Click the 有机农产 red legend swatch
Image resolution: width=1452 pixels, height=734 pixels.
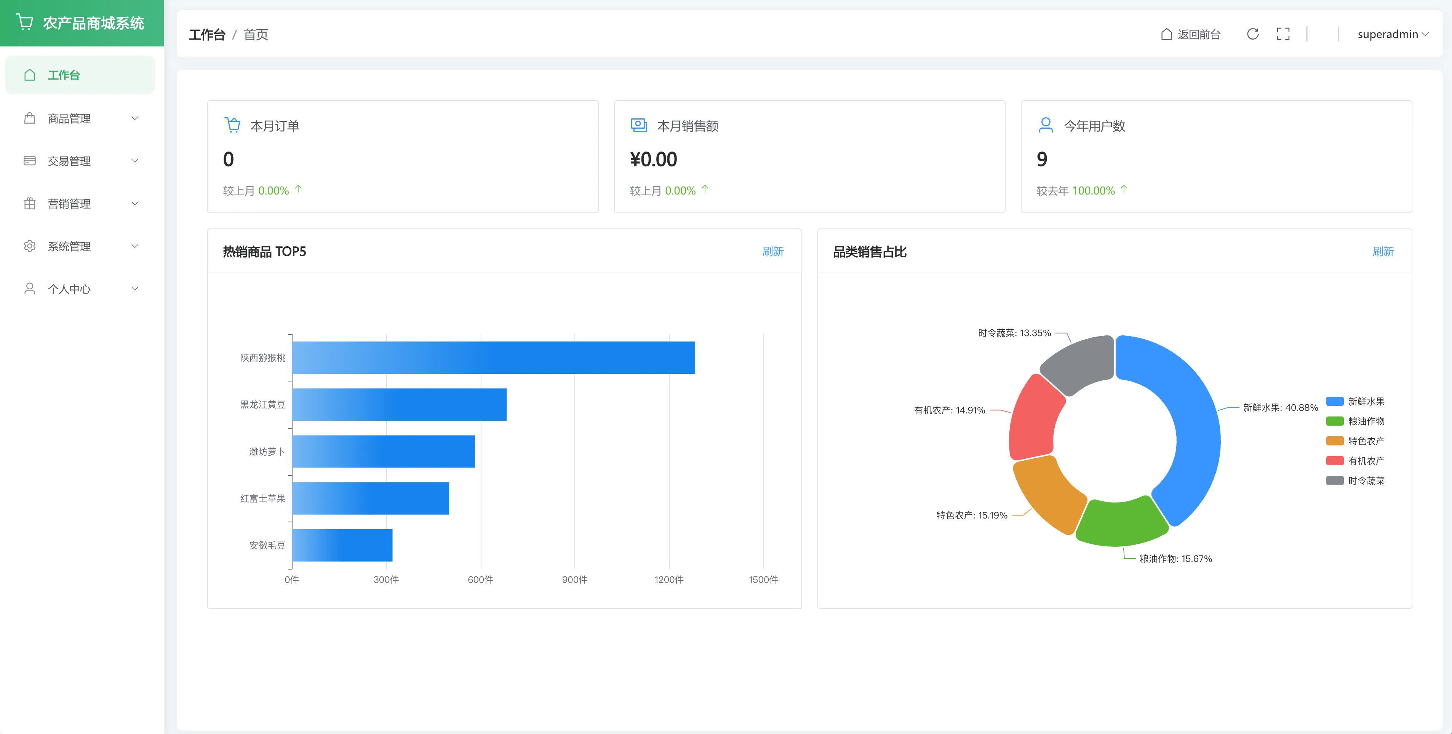[1335, 461]
